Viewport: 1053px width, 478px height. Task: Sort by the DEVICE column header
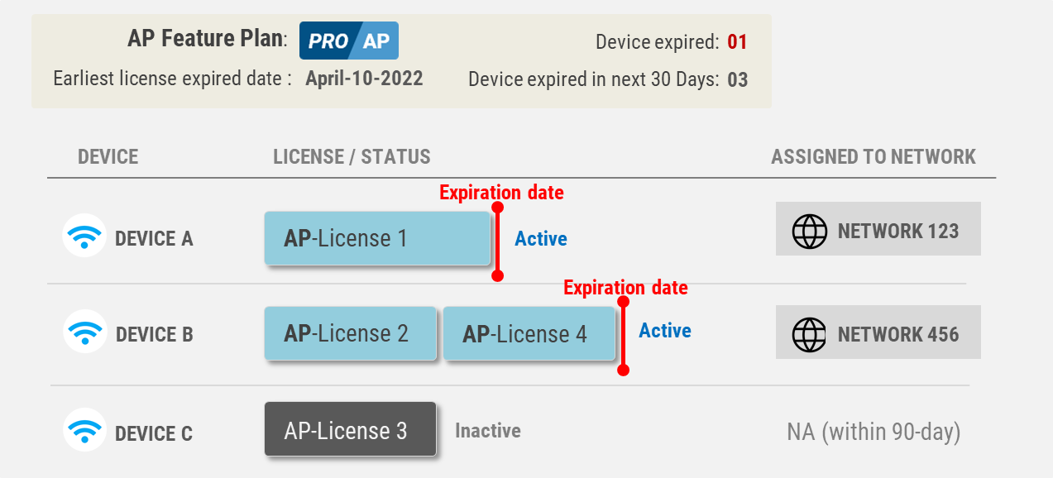108,156
